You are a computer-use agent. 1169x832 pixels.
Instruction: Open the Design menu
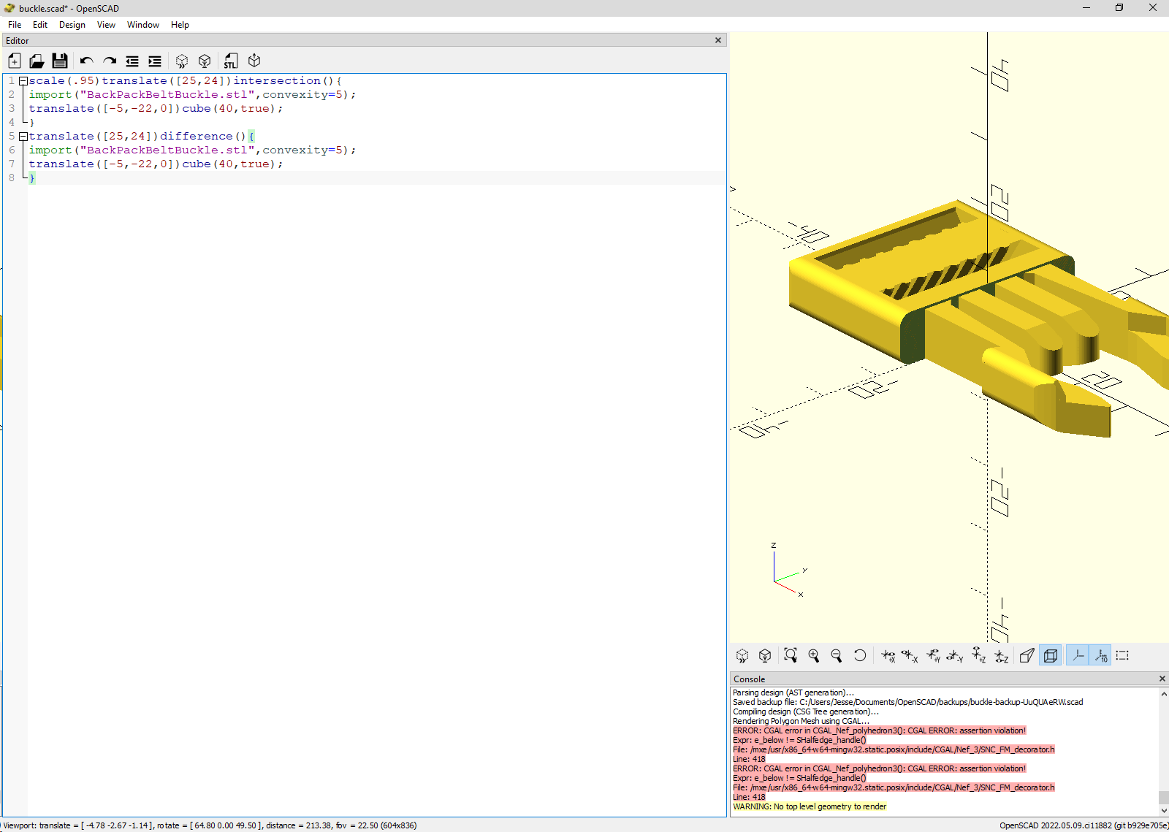pyautogui.click(x=72, y=25)
